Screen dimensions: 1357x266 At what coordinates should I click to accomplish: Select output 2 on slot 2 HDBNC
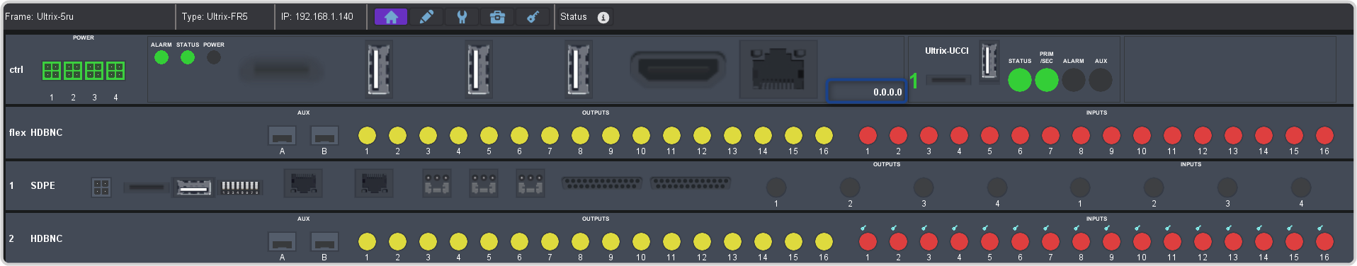(x=397, y=241)
